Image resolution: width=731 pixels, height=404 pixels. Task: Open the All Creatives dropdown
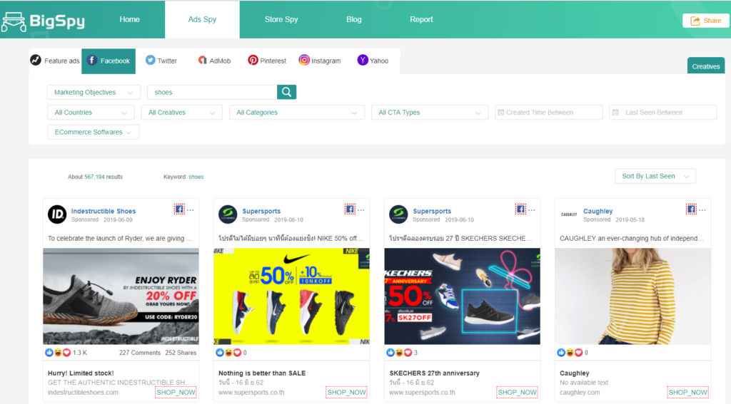[x=181, y=112]
